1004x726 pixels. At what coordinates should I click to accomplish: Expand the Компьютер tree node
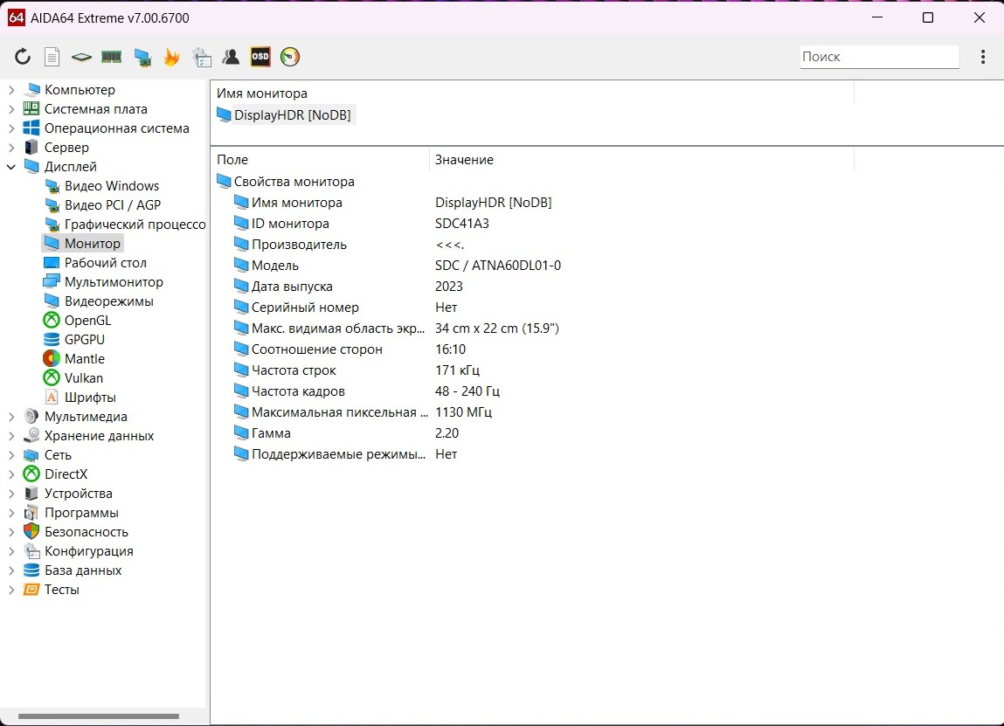[x=11, y=90]
